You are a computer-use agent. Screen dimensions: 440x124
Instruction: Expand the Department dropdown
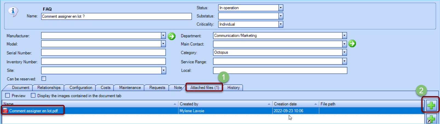(344, 36)
